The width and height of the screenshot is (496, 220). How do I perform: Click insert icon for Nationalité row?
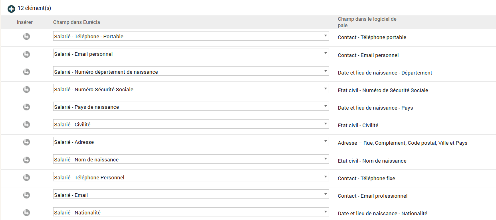26,212
